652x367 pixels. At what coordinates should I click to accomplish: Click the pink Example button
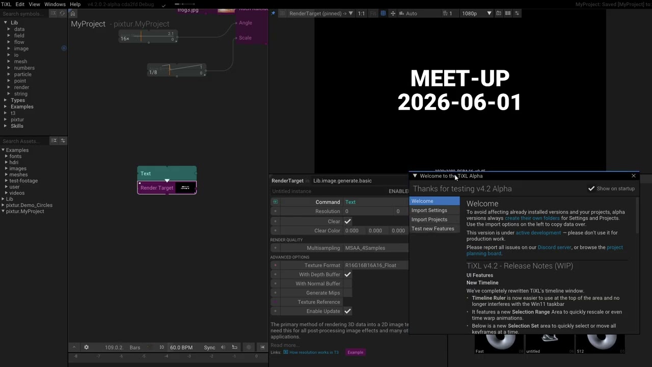coord(356,352)
